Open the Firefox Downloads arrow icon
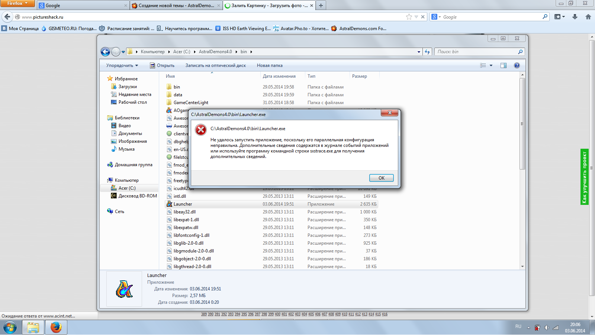This screenshot has height=335, width=595. tap(575, 17)
